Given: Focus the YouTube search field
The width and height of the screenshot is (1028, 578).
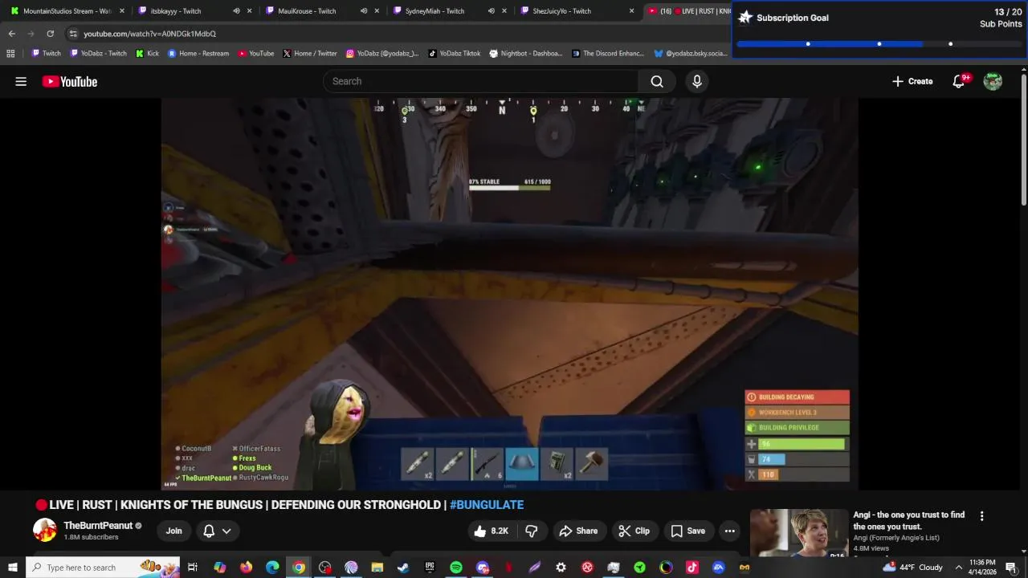Looking at the screenshot, I should (481, 81).
